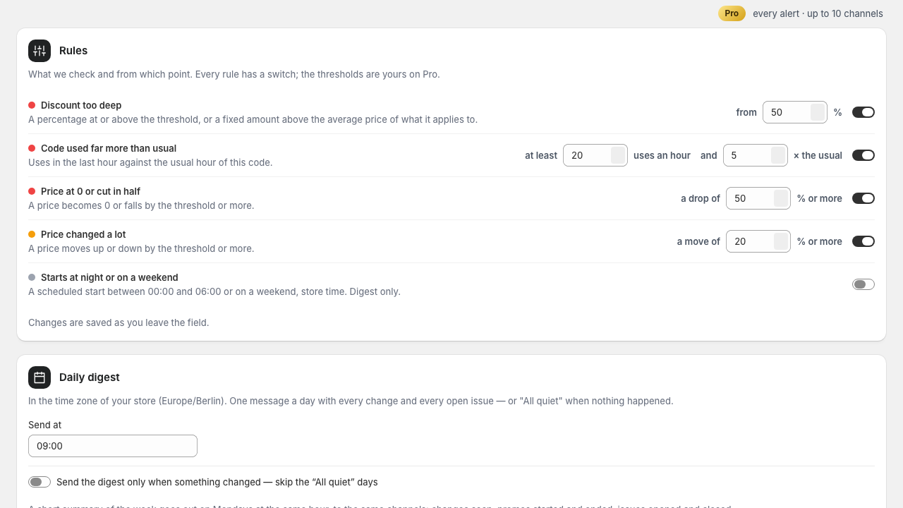
Task: Click 'Price at 0 or cut in half' title
Action: 90,191
